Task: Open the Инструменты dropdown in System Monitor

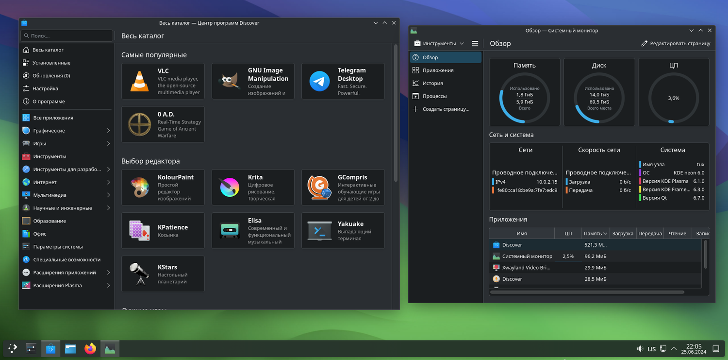Action: point(439,43)
